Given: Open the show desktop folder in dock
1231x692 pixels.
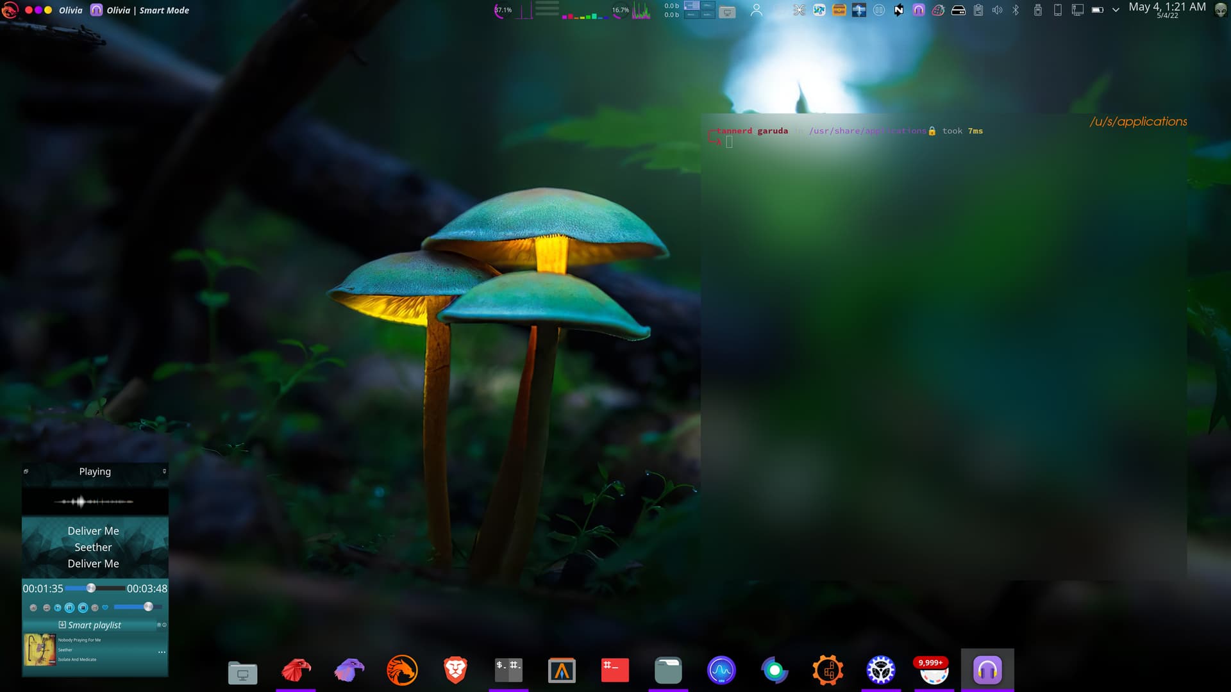Looking at the screenshot, I should click(242, 671).
